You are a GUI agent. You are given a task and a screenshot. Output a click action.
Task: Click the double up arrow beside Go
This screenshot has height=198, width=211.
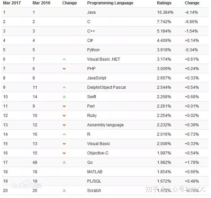point(64,162)
